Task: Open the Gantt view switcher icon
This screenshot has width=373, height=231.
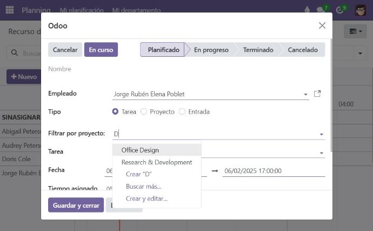Action: (x=355, y=31)
